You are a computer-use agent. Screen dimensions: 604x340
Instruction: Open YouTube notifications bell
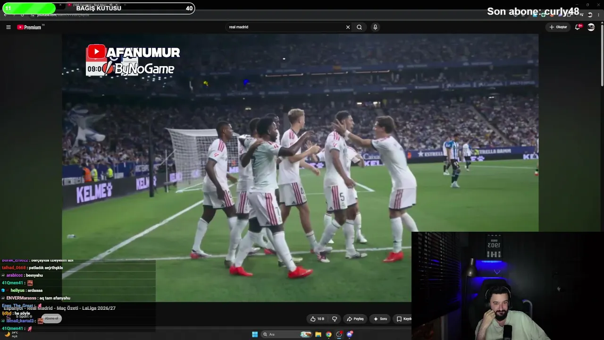[x=578, y=27]
